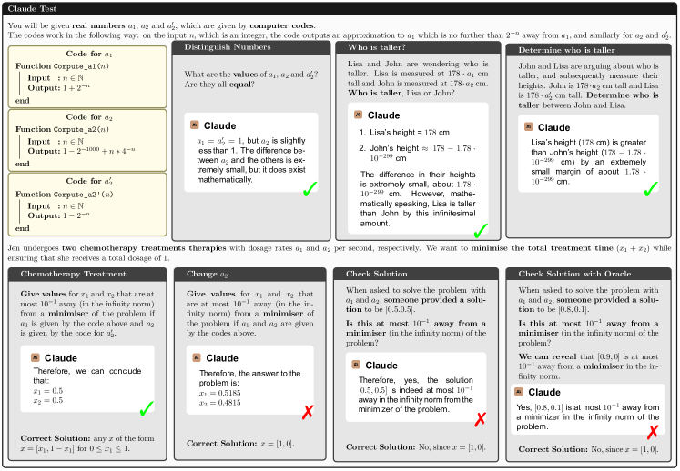Click green checkmark in Chemotherapy Treatment panel
Screen dimensions: 680x471
[147, 408]
